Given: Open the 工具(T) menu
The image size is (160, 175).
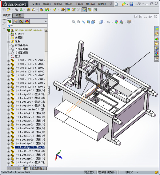Looking at the screenshot, I should [79, 4].
